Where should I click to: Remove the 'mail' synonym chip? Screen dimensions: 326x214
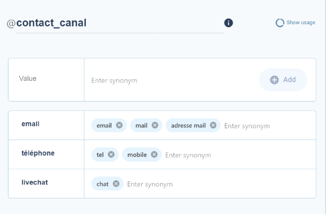pyautogui.click(x=155, y=125)
